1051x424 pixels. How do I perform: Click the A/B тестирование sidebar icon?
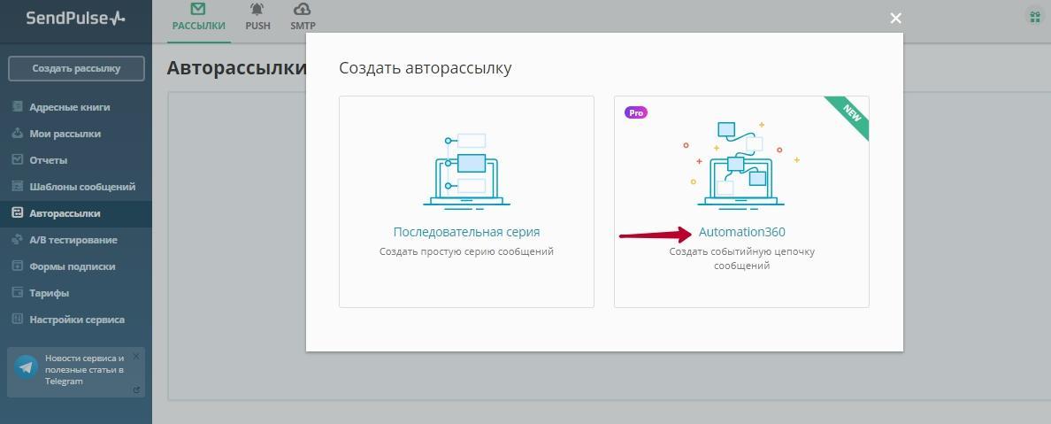(18, 240)
